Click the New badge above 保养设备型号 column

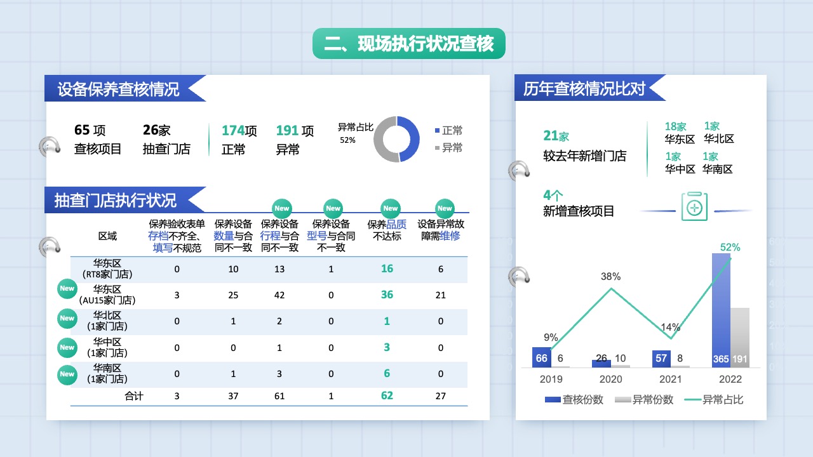(333, 208)
